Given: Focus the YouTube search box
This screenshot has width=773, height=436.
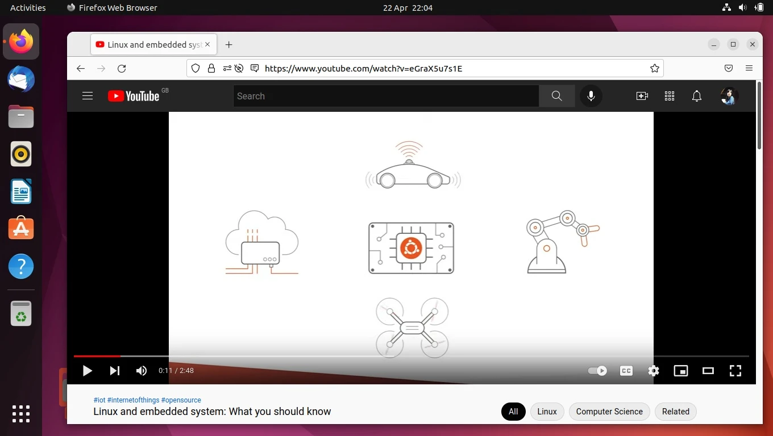Looking at the screenshot, I should (x=386, y=96).
